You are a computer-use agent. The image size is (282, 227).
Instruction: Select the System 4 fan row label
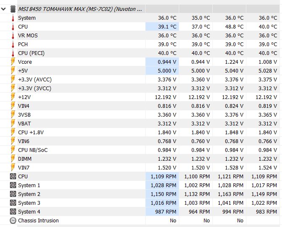point(29,212)
